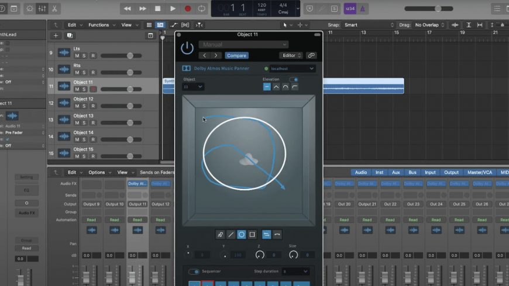Select the dome elevation mode icon
The width and height of the screenshot is (509, 286).
coord(286,87)
